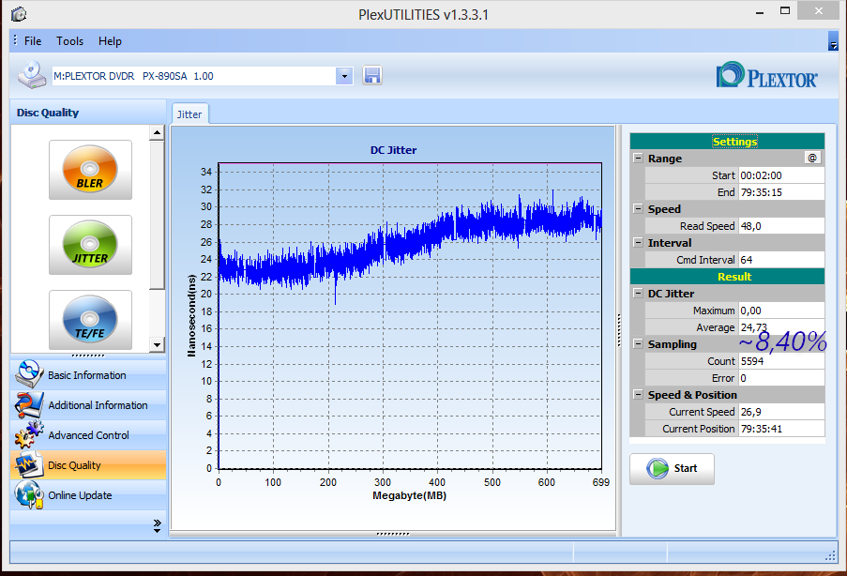Click the Cmd Interval value field
Viewport: 847px width, 576px height.
[781, 259]
